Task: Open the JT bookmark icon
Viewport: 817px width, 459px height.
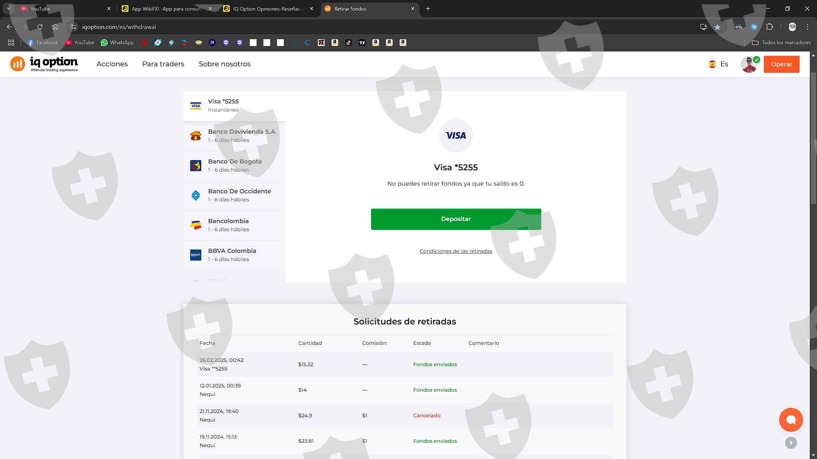Action: coord(321,43)
